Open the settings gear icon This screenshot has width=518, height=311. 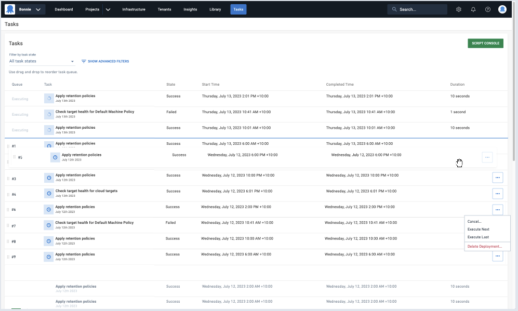459,9
